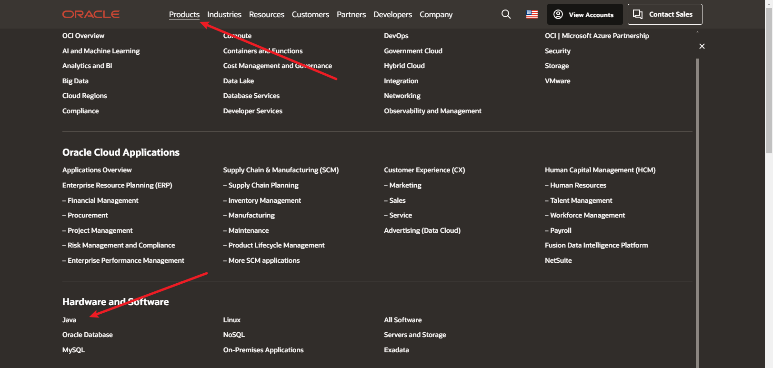
Task: Click the Oracle logo
Action: [91, 14]
